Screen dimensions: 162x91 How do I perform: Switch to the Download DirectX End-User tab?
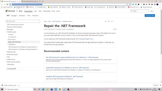pyautogui.click(x=31, y=2)
